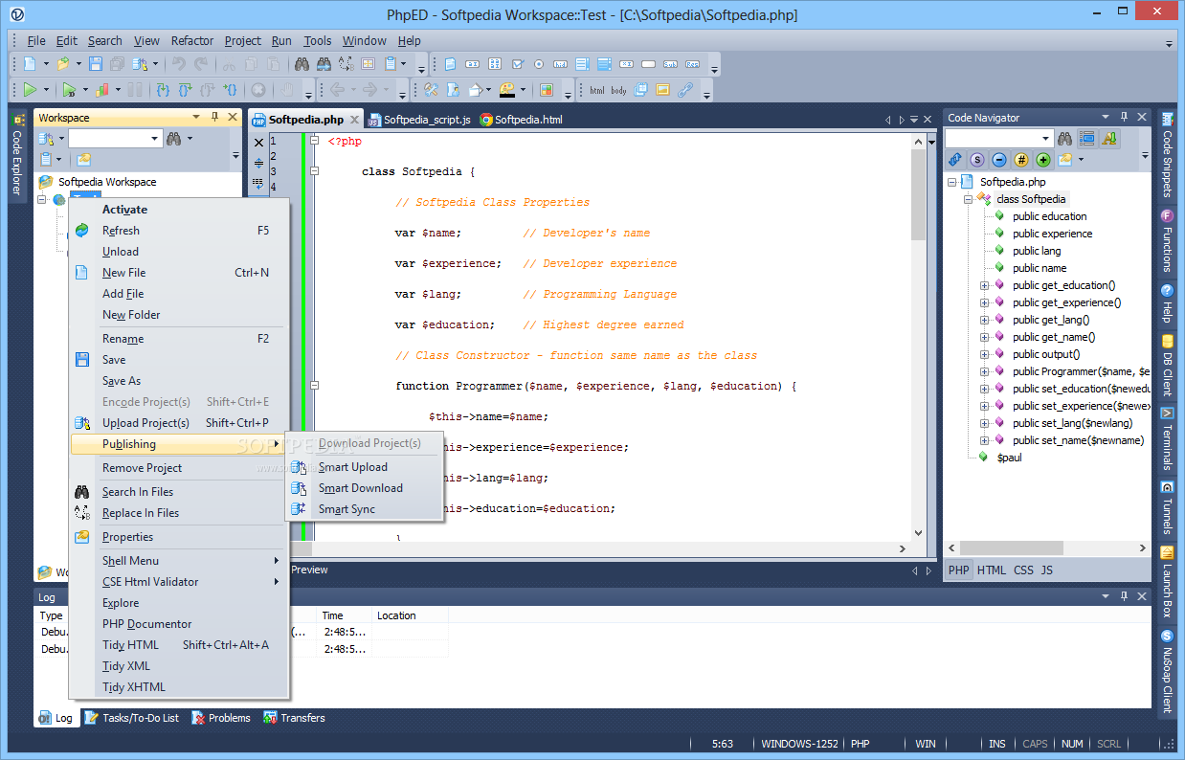Switch to the Softpedia.html editor tab

(x=521, y=120)
